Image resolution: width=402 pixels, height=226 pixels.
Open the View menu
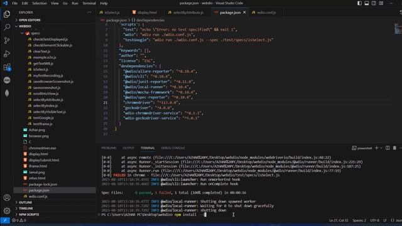(x=55, y=3)
